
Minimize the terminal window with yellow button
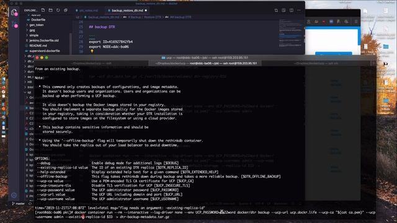click(42, 58)
